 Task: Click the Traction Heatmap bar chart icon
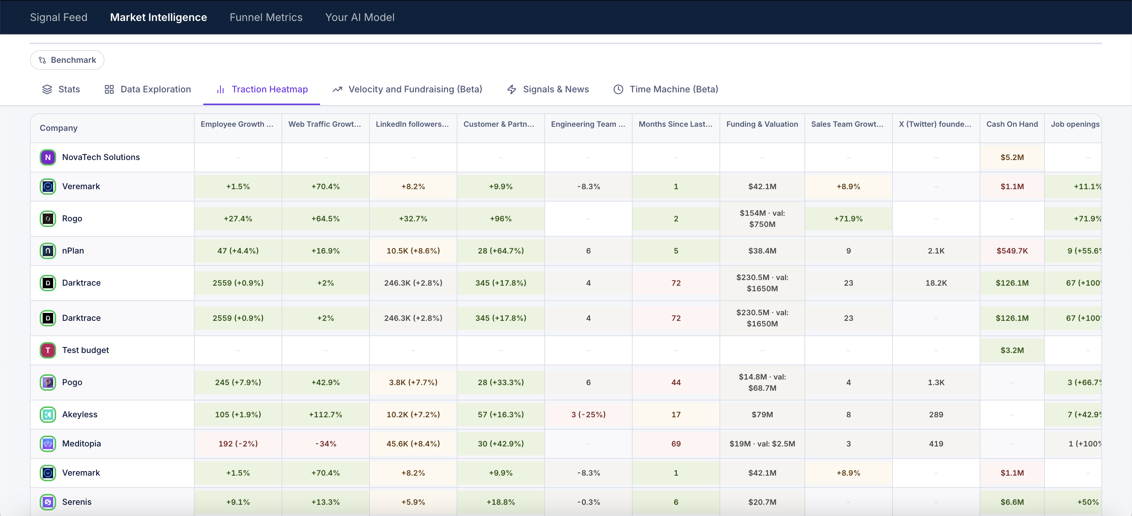coord(220,89)
